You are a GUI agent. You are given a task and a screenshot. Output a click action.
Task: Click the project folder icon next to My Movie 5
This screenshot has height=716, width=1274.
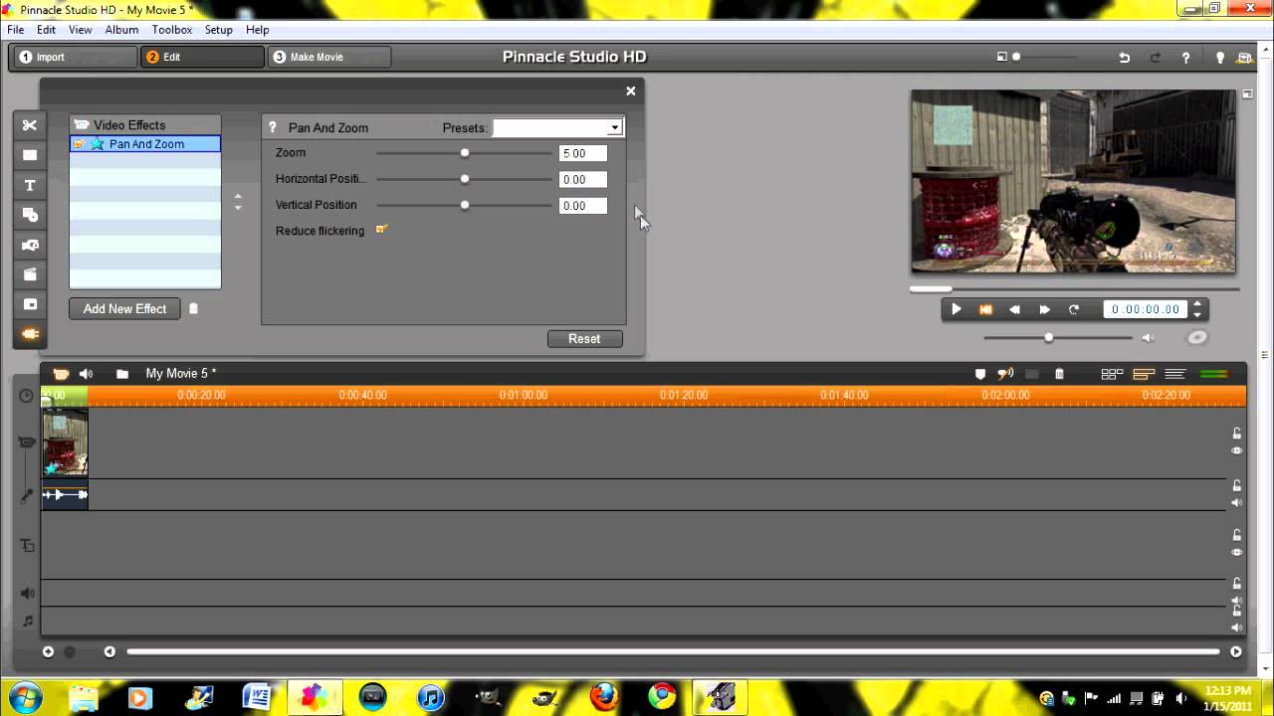point(122,374)
